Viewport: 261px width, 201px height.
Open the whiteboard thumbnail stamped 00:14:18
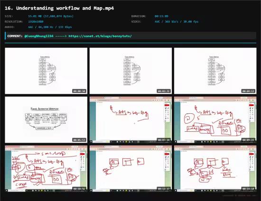(215, 169)
